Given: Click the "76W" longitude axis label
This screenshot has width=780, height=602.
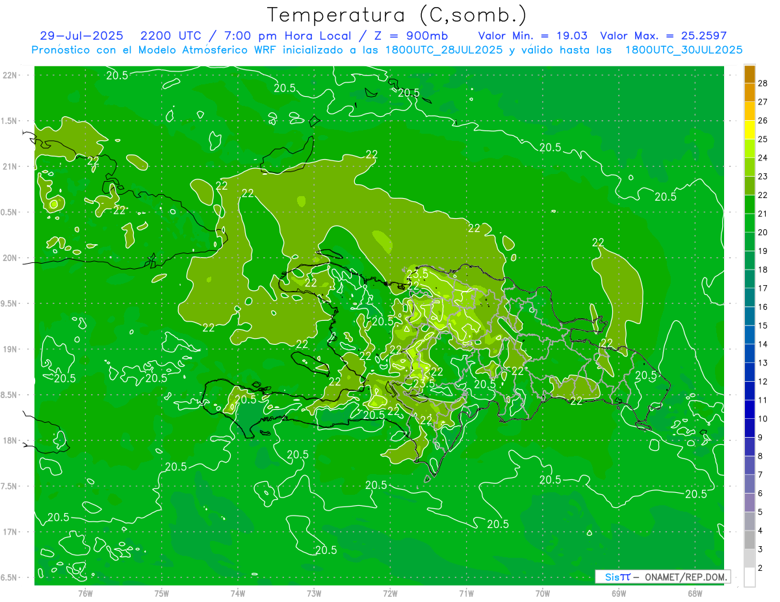Looking at the screenshot, I should [x=85, y=594].
